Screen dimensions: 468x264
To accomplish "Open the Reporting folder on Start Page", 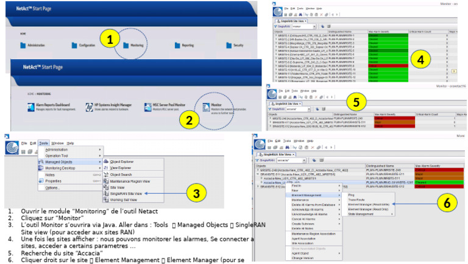I will coord(184,45).
